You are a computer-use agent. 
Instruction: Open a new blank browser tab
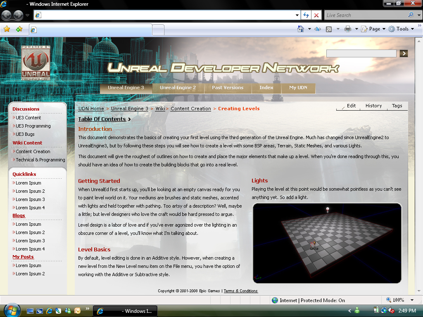point(158,30)
